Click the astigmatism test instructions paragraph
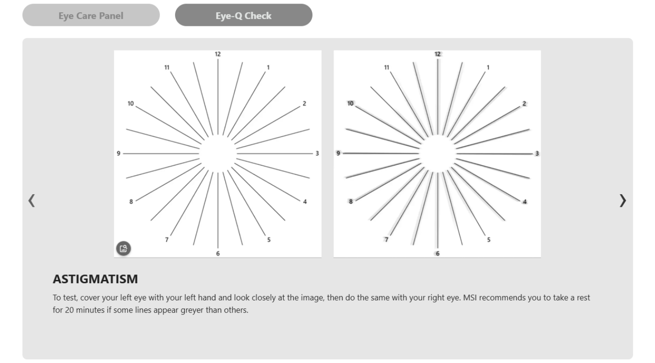The width and height of the screenshot is (655, 363). click(x=322, y=304)
